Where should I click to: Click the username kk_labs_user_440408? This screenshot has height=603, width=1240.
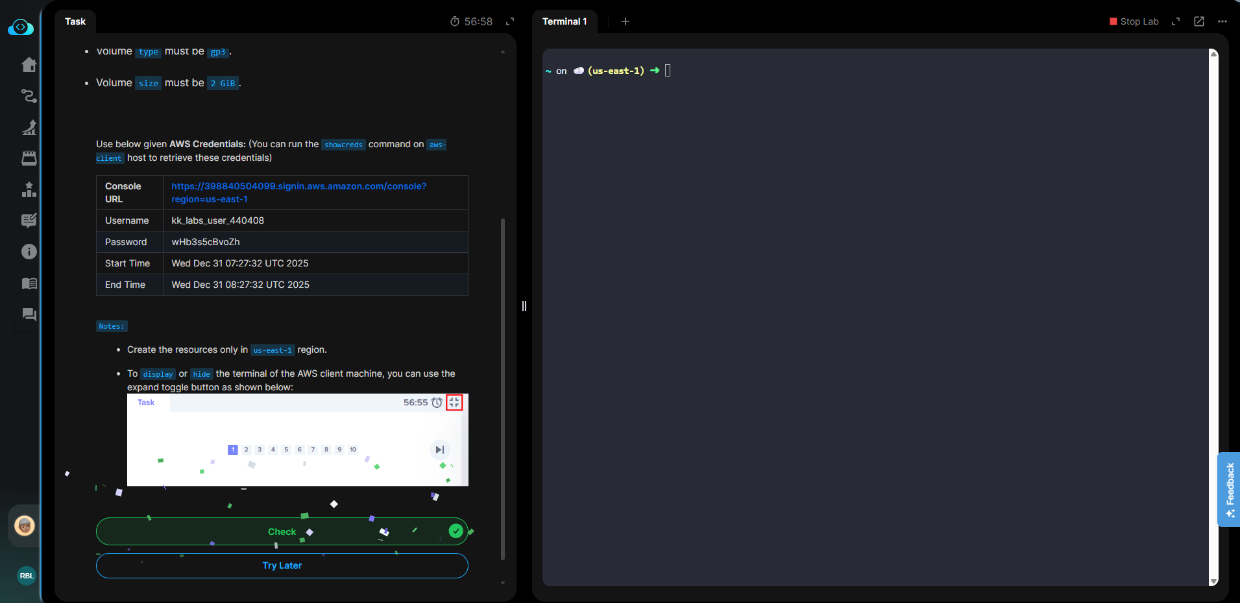click(218, 220)
